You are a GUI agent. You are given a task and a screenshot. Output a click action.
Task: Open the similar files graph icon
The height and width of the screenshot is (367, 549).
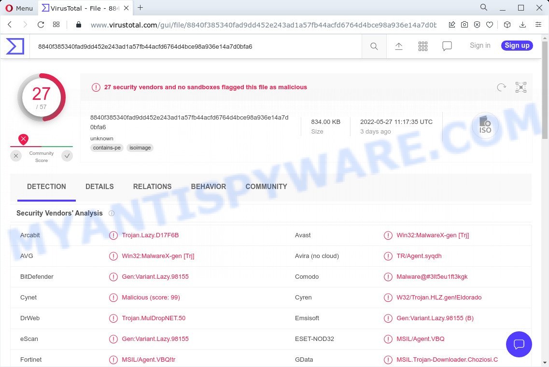pyautogui.click(x=521, y=87)
